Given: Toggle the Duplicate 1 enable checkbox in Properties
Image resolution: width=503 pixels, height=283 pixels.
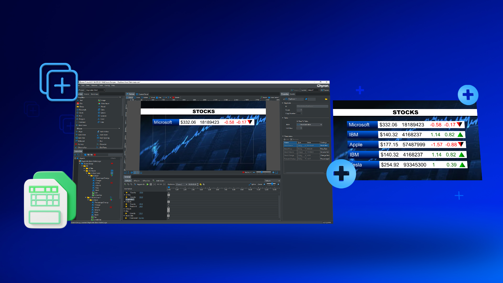Looking at the screenshot, I should (284, 99).
